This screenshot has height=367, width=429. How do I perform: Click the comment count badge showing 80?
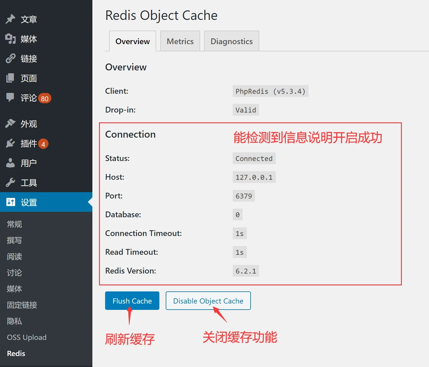pos(45,98)
